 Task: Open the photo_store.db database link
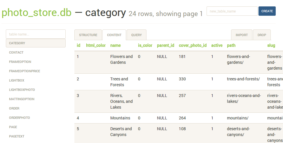[x=36, y=13]
